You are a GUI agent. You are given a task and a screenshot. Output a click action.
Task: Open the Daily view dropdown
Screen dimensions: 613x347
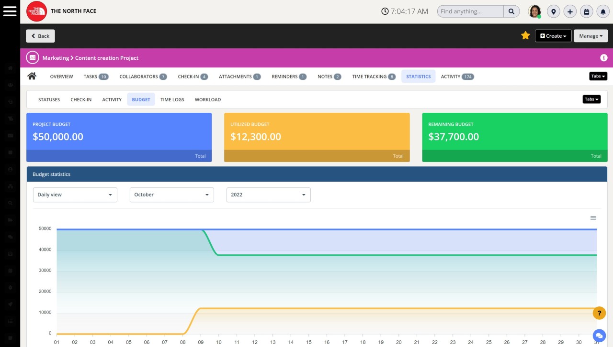click(75, 195)
